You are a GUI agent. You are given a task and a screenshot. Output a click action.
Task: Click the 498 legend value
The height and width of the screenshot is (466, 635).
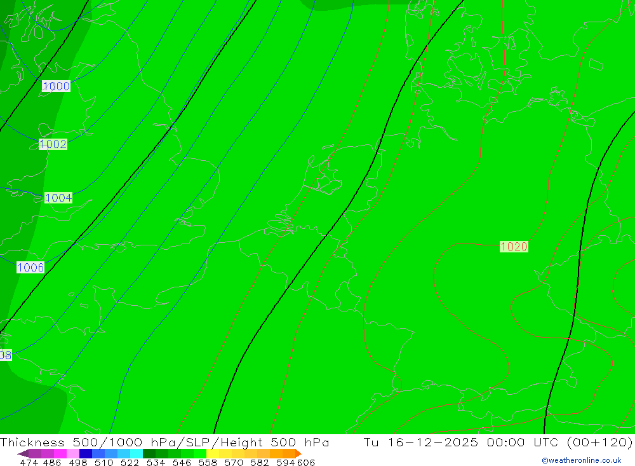point(78,462)
